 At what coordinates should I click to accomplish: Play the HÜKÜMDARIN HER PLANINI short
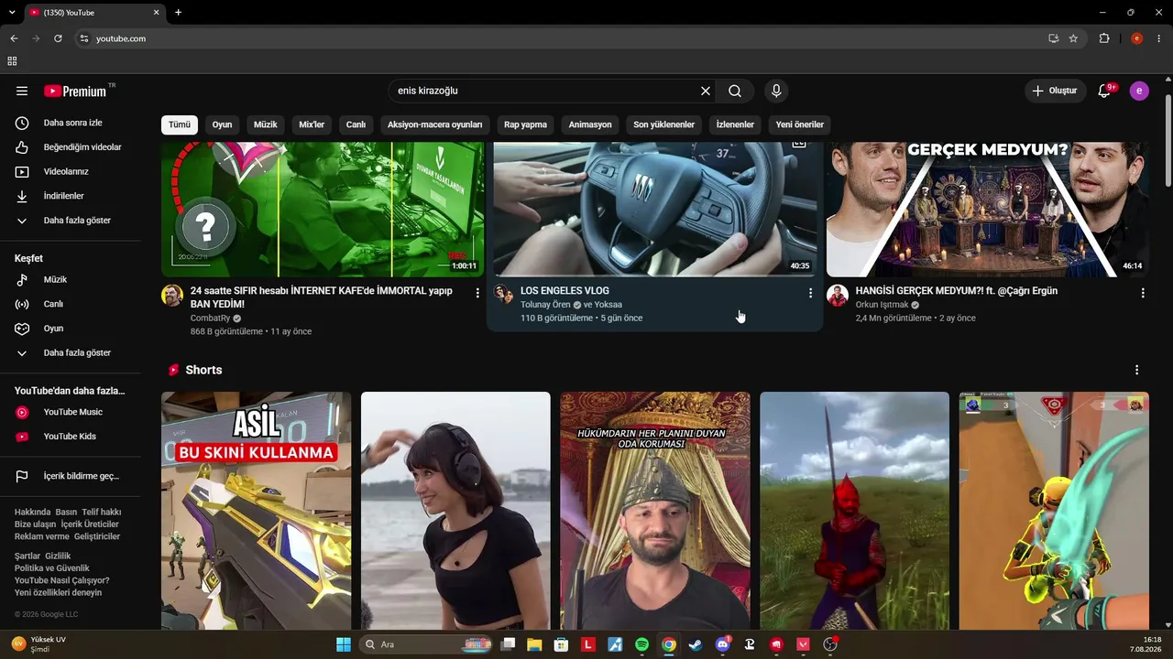(x=655, y=511)
